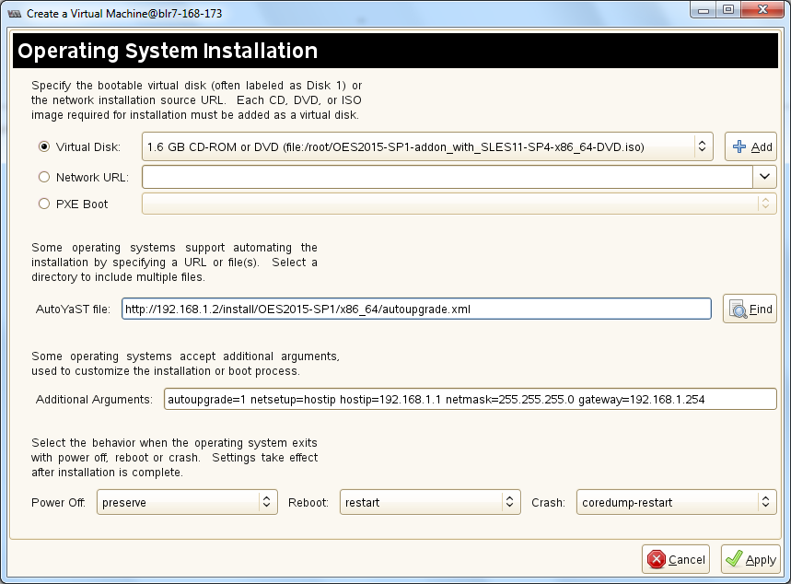Click the green checkmark Apply icon

(734, 559)
